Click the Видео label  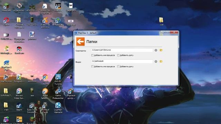(78, 62)
